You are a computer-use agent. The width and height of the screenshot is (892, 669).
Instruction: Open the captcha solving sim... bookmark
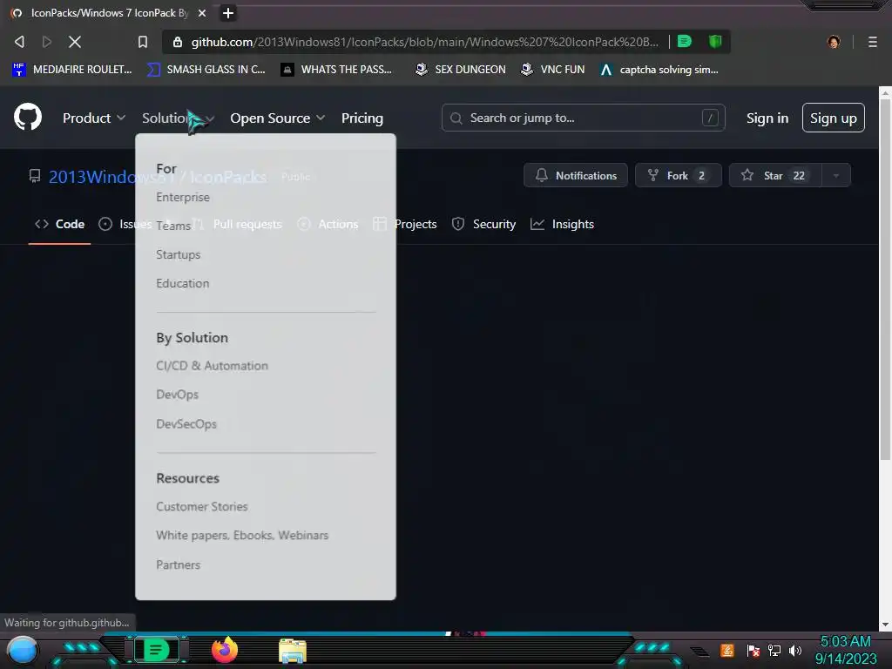[x=659, y=70]
